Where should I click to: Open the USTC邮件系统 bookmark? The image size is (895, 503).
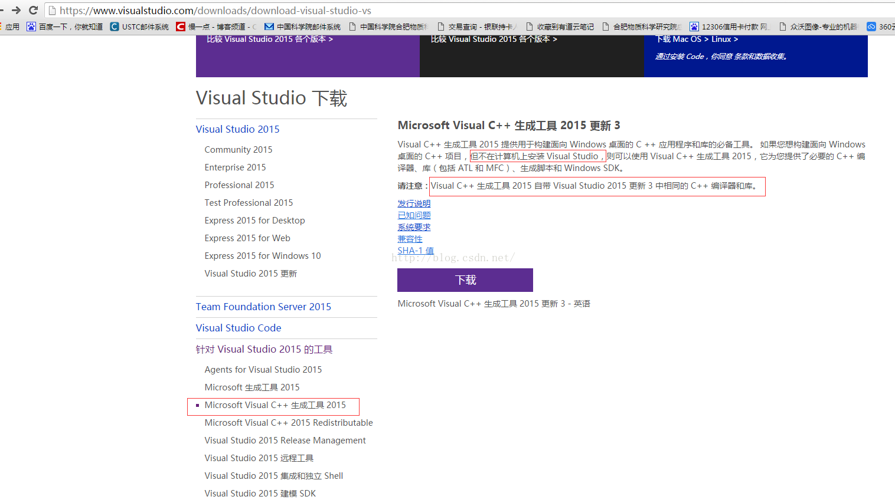coord(139,27)
